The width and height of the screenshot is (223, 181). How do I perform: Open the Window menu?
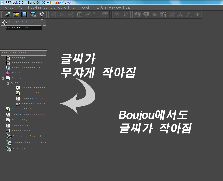(114, 8)
